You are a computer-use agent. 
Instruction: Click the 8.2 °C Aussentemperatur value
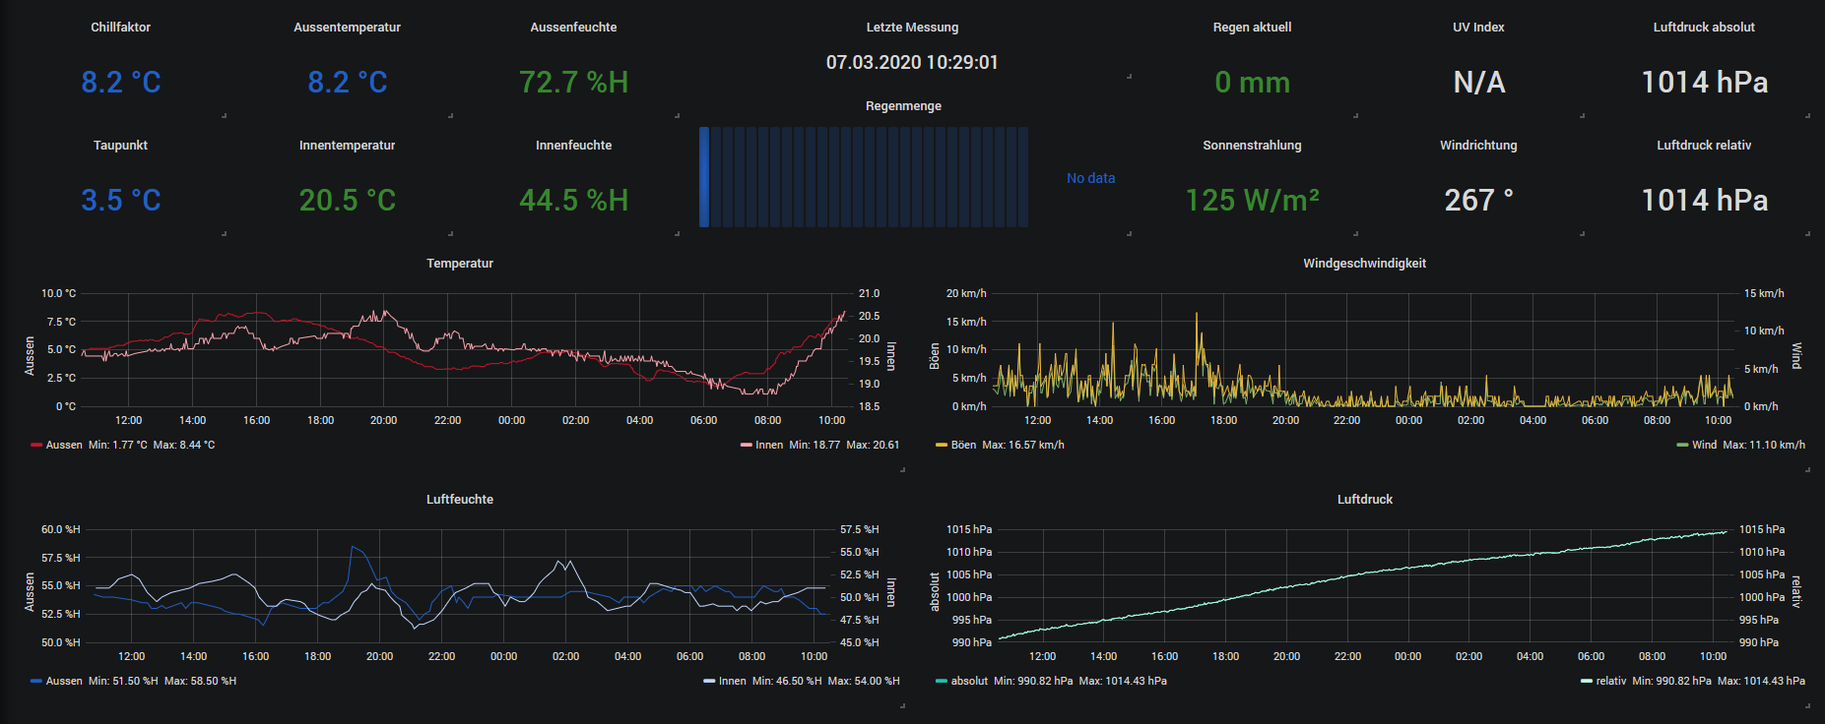tap(348, 82)
